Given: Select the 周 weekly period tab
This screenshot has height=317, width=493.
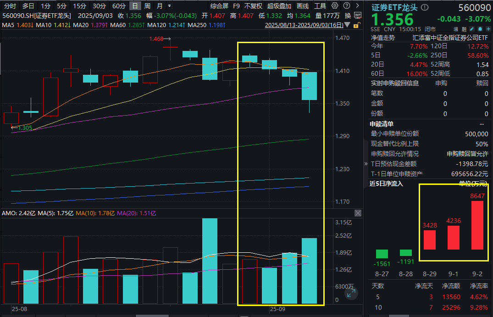Looking at the screenshot, I should tap(147, 6).
